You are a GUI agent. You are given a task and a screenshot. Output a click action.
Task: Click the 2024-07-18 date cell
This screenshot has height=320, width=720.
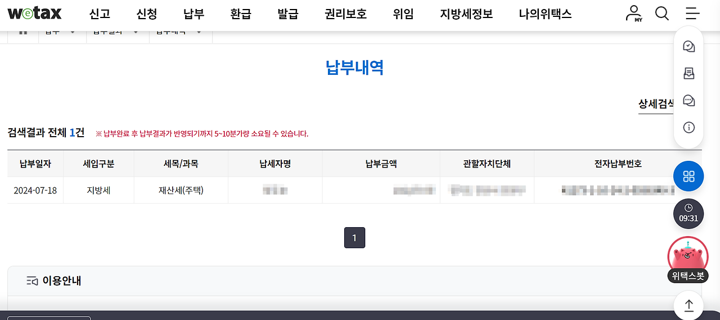35,190
